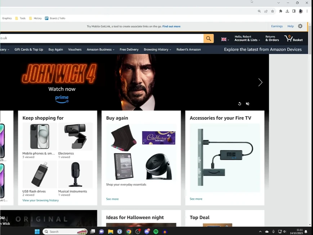Image resolution: width=313 pixels, height=235 pixels.
Task: Unmute the banner video sound
Action: point(247,104)
